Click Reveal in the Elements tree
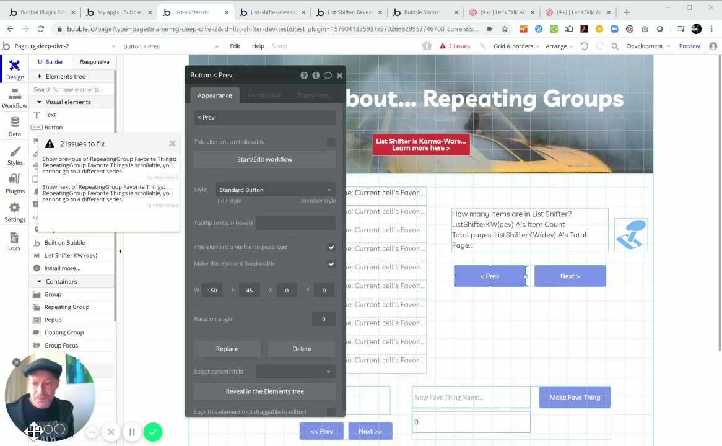The height and width of the screenshot is (446, 722). [265, 391]
